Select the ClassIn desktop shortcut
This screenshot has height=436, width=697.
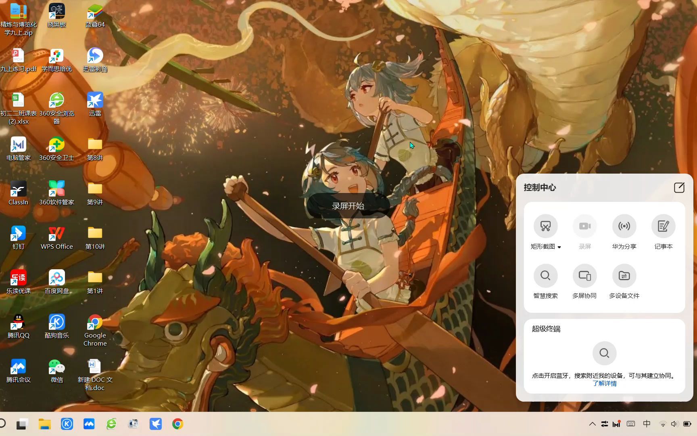click(18, 193)
